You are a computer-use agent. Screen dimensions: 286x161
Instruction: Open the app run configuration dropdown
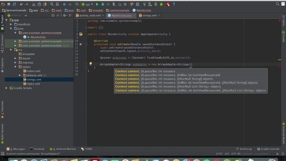pyautogui.click(x=88, y=4)
